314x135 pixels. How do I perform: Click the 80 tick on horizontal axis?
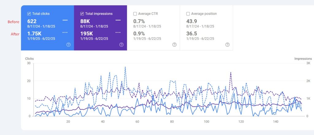172,121
